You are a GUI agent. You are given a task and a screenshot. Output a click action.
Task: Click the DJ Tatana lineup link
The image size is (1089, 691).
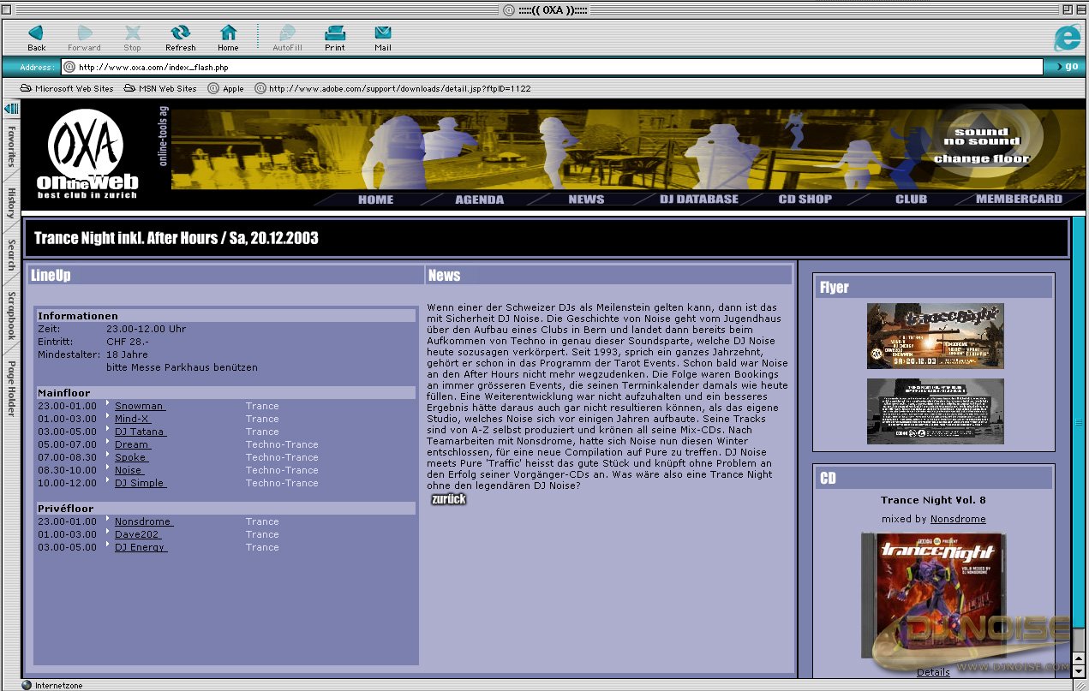pos(140,432)
